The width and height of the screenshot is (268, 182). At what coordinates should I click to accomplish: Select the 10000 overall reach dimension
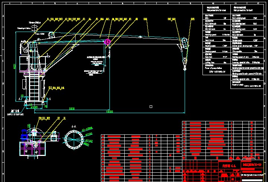pyautogui.click(x=109, y=112)
